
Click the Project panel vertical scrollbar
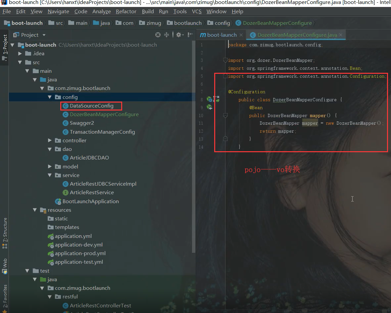click(x=193, y=147)
